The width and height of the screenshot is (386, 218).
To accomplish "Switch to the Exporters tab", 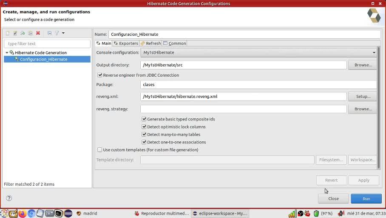I will [x=126, y=43].
